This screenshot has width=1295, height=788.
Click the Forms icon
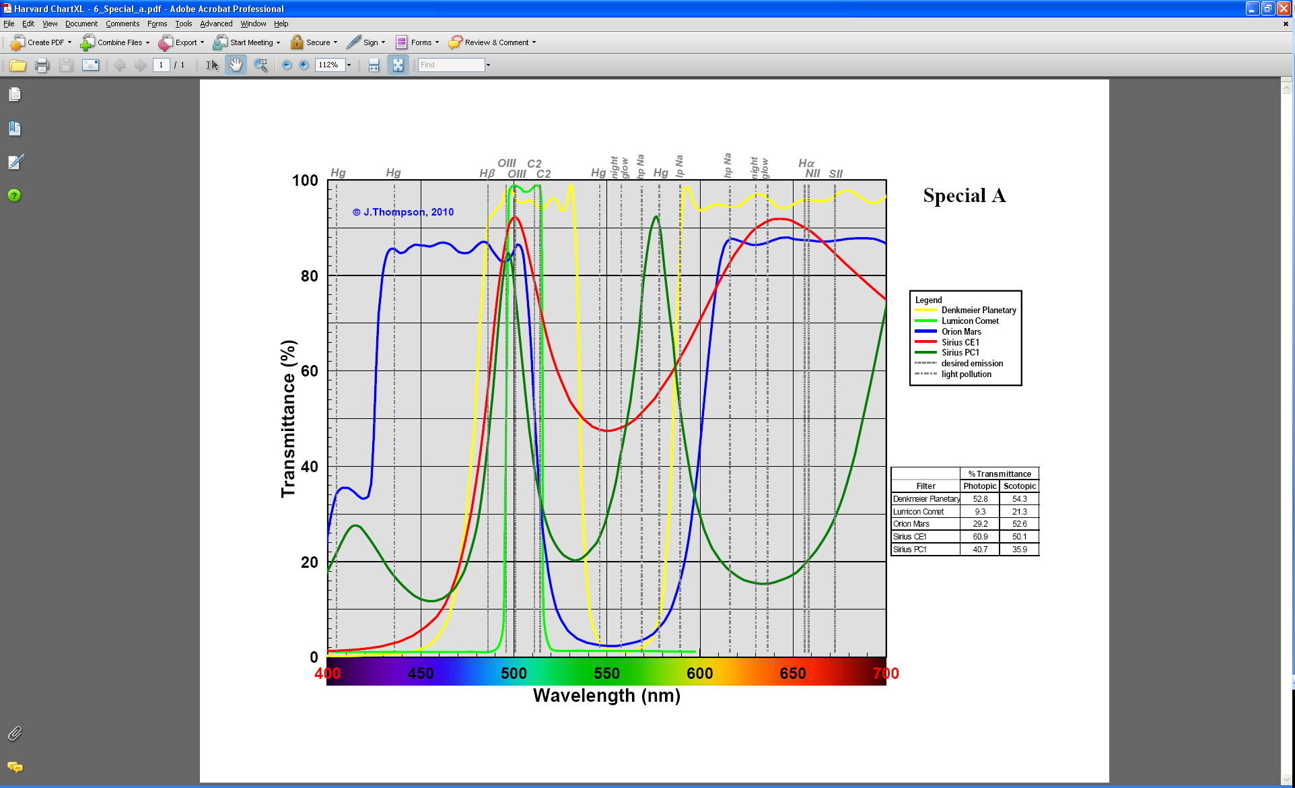tap(401, 42)
